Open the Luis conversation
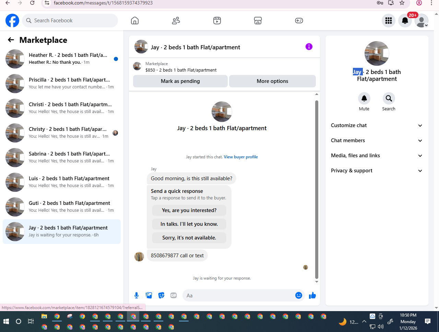439x332 pixels. tap(62, 182)
